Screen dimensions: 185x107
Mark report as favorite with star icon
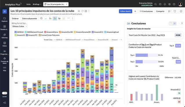pyautogui.click(x=79, y=11)
